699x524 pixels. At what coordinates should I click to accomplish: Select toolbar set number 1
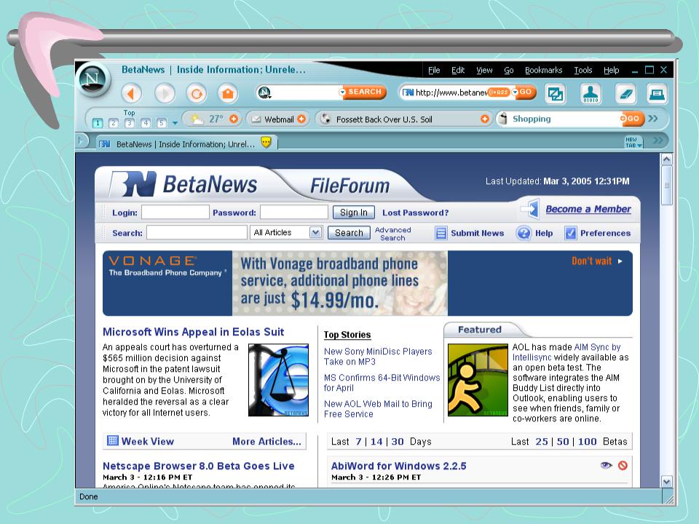pyautogui.click(x=98, y=123)
